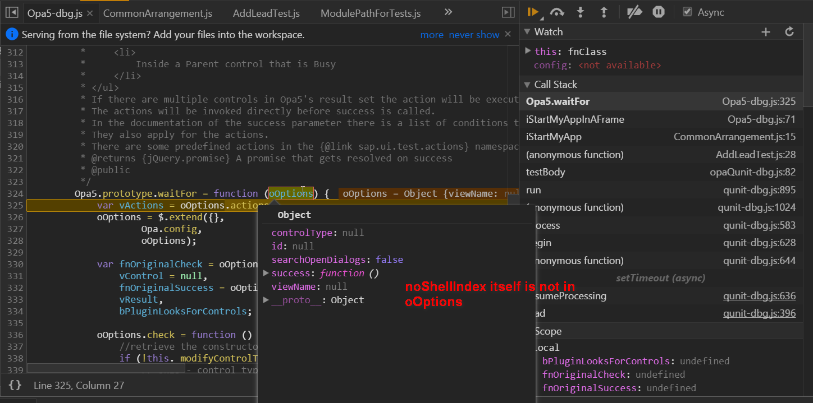The width and height of the screenshot is (813, 403).
Task: Pretty-print the source with braces icon
Action: pyautogui.click(x=15, y=385)
